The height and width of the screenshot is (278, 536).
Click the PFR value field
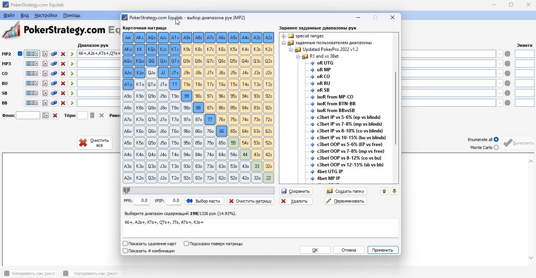[142, 201]
